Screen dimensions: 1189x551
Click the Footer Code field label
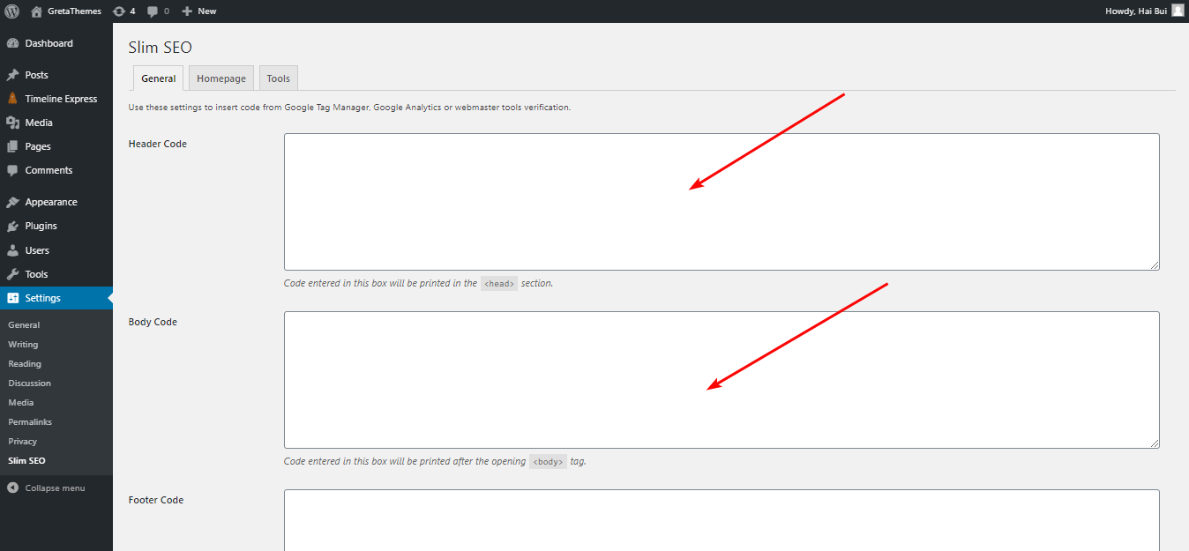point(156,500)
